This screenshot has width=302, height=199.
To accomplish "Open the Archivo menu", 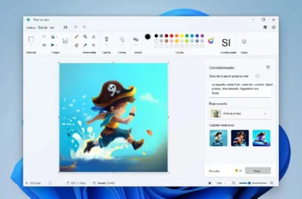I will (31, 28).
